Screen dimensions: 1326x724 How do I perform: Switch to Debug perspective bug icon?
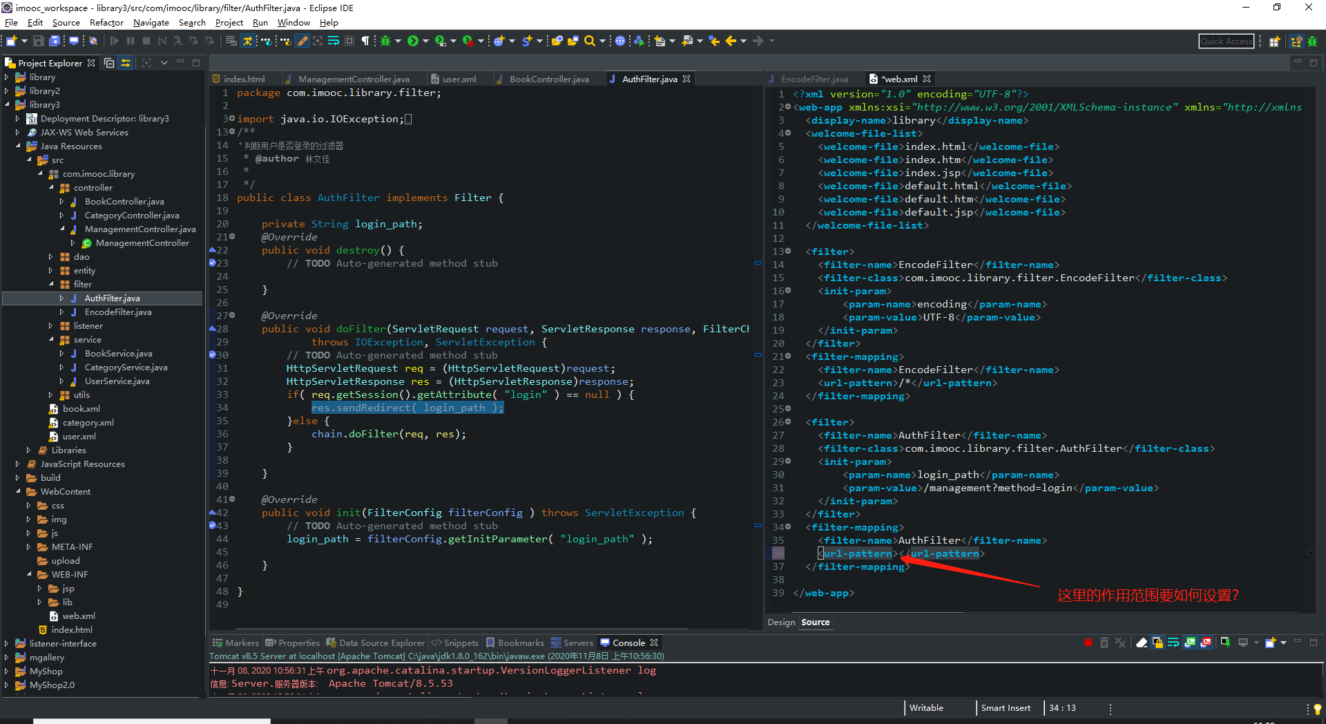pyautogui.click(x=1312, y=41)
